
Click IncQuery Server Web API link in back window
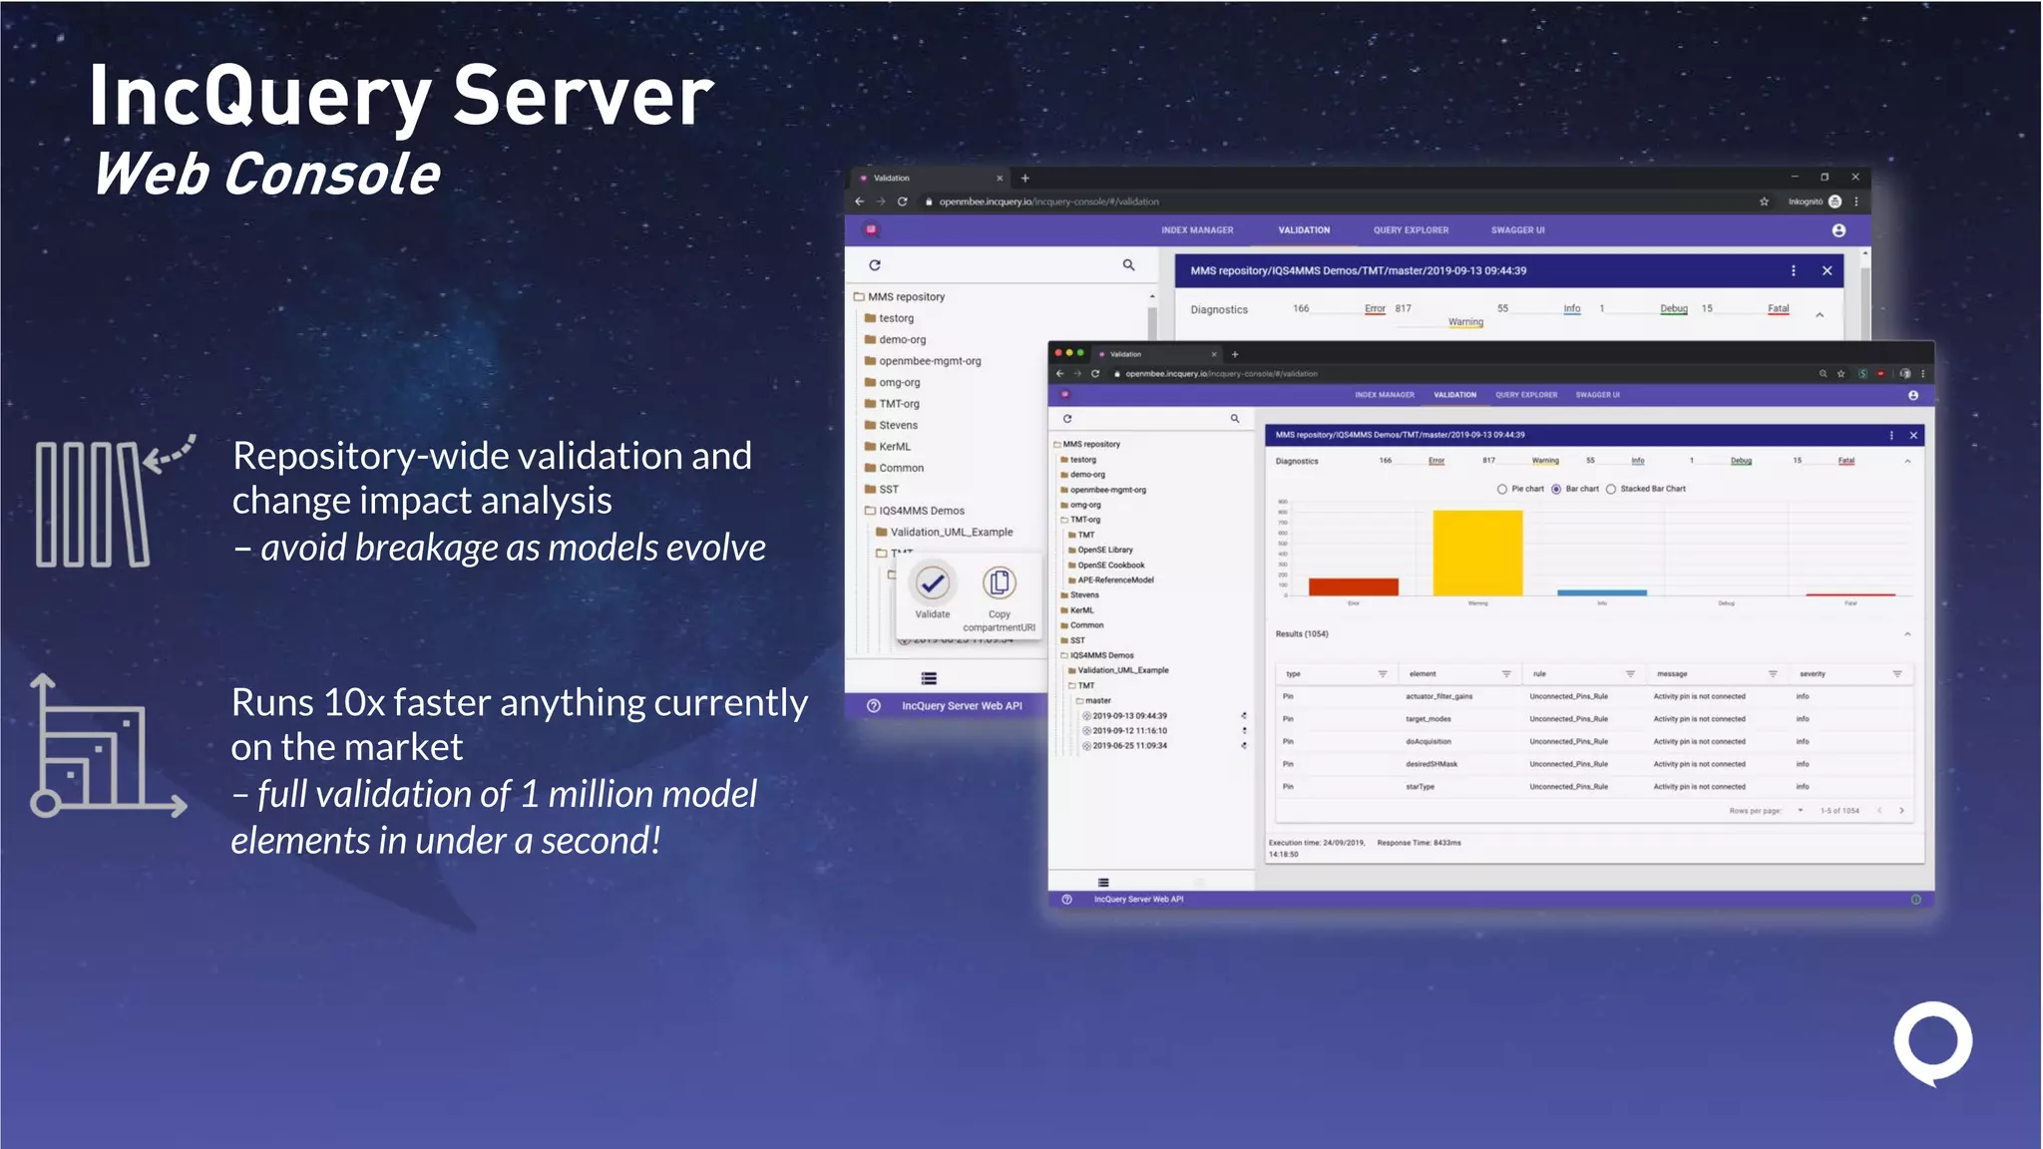pos(962,706)
